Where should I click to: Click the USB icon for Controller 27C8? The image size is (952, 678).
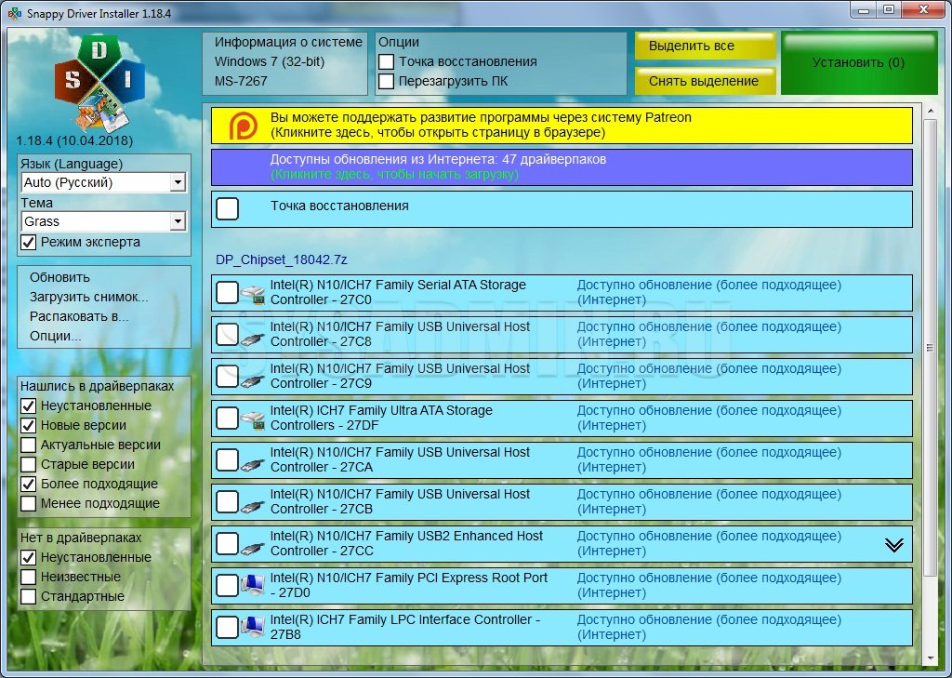(252, 337)
